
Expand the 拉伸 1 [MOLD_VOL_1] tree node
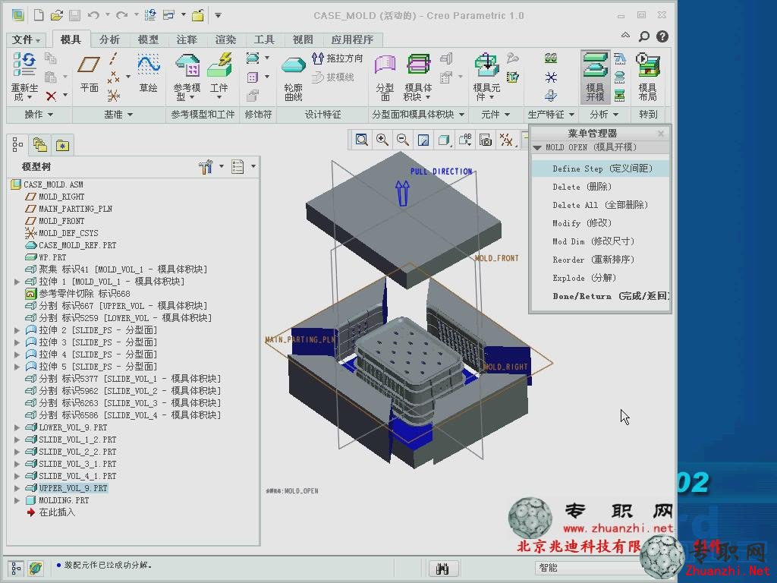point(17,282)
